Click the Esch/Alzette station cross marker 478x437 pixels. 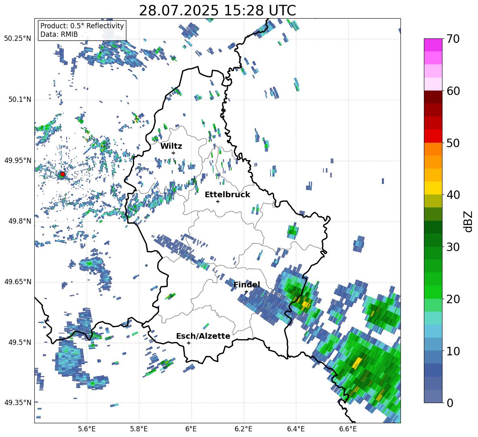click(189, 343)
